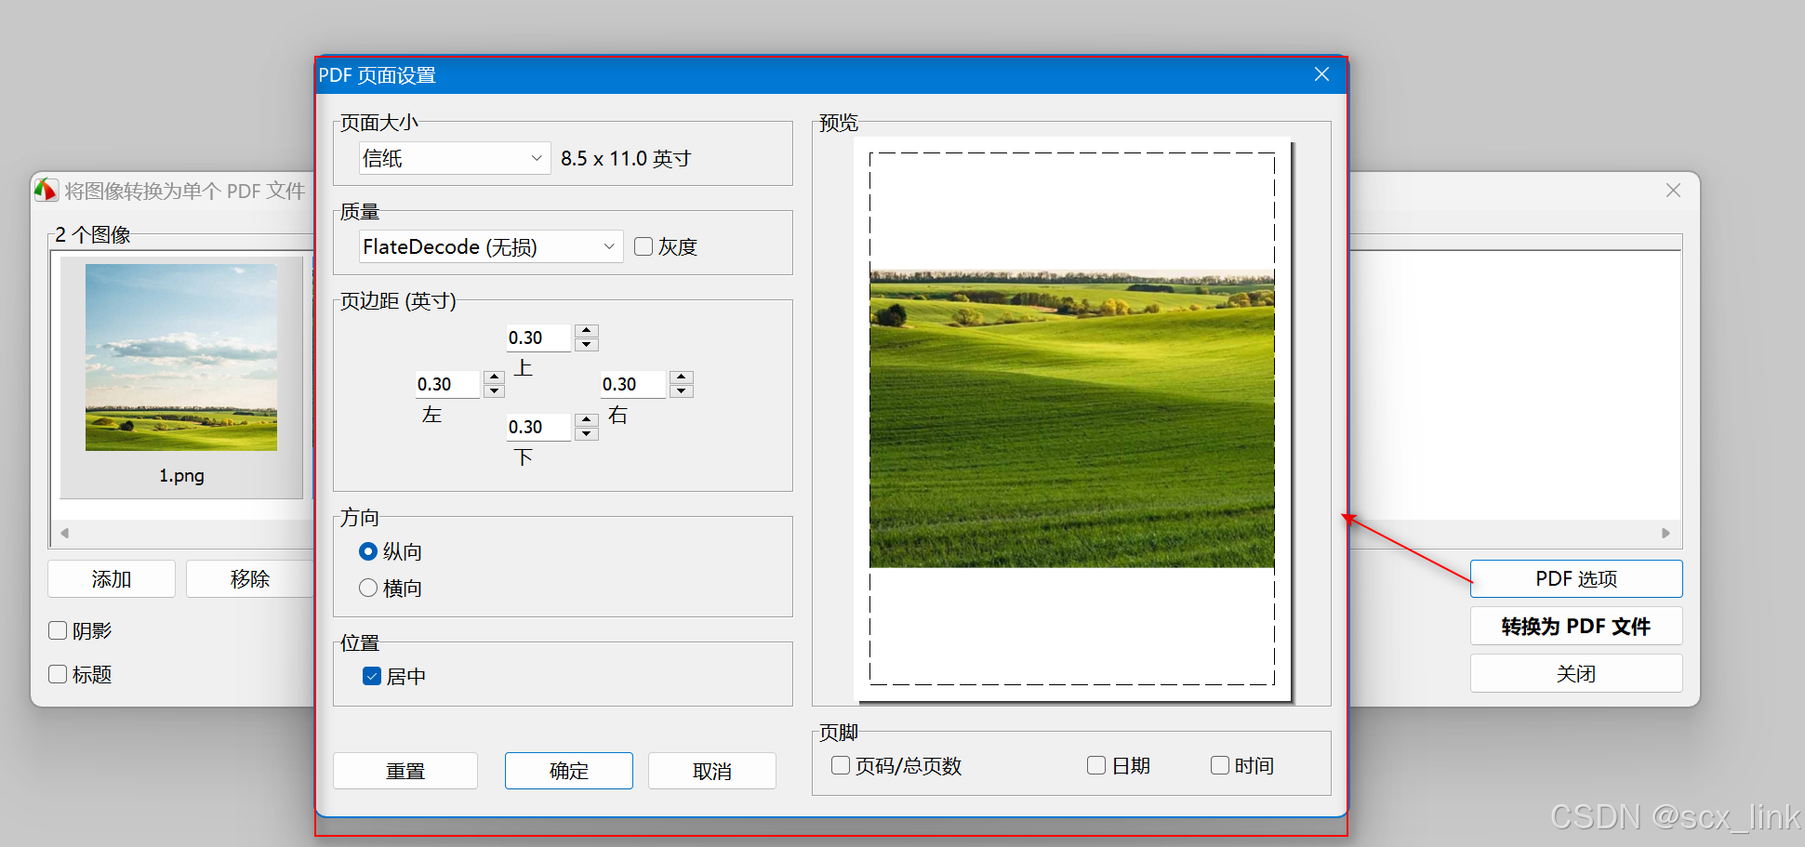Enable the 页码/总页数 footer checkbox
Image resolution: width=1805 pixels, height=847 pixels.
841,765
